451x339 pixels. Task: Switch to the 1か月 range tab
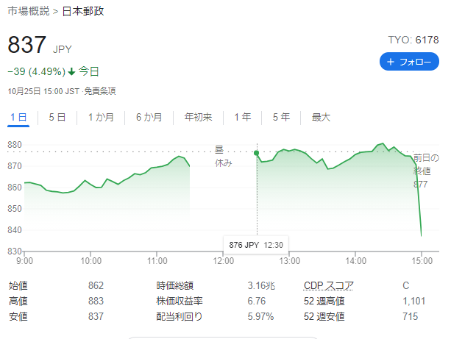[101, 117]
